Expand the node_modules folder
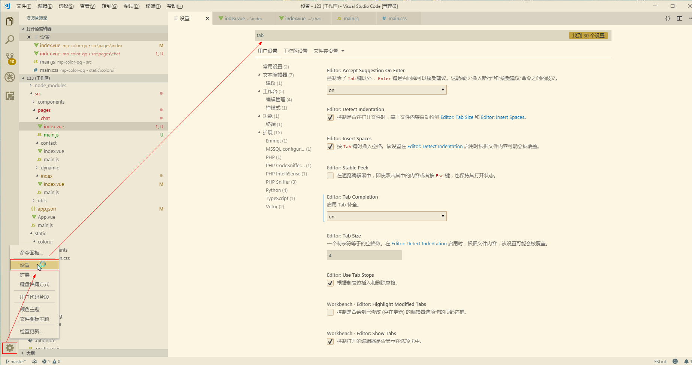The height and width of the screenshot is (365, 692). point(31,86)
